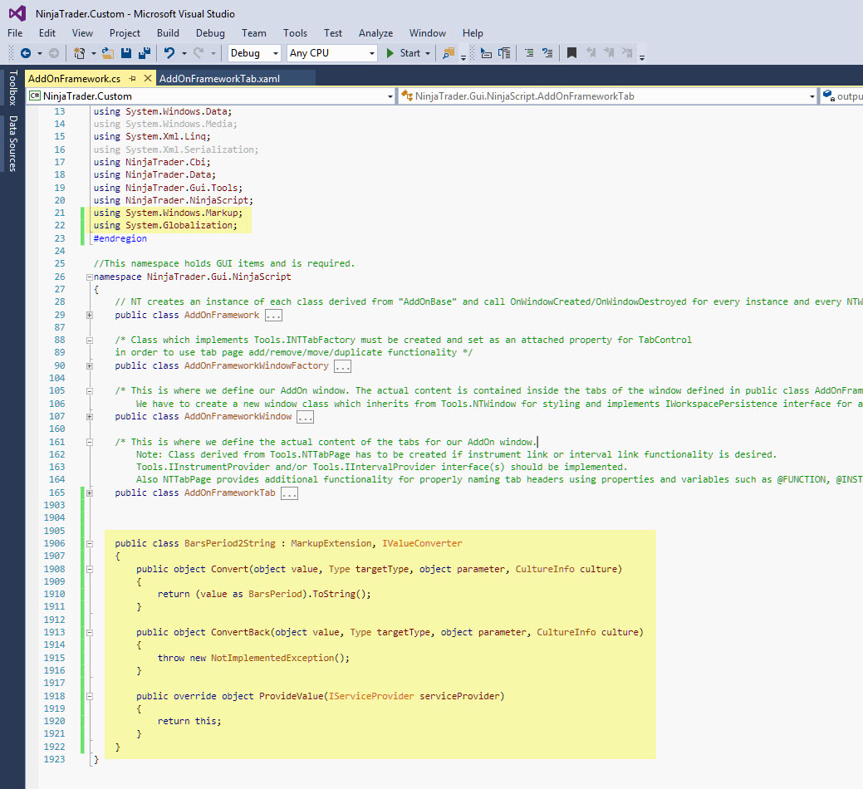This screenshot has width=863, height=789.
Task: Open the Build menu
Action: pyautogui.click(x=168, y=33)
